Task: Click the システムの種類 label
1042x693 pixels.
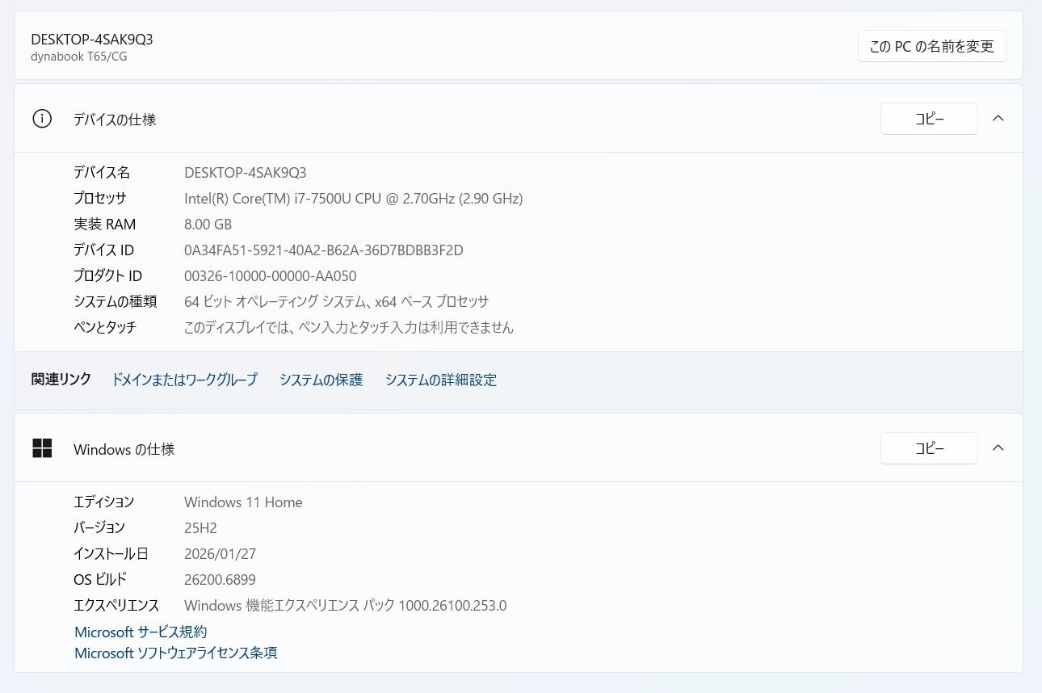Action: (116, 302)
